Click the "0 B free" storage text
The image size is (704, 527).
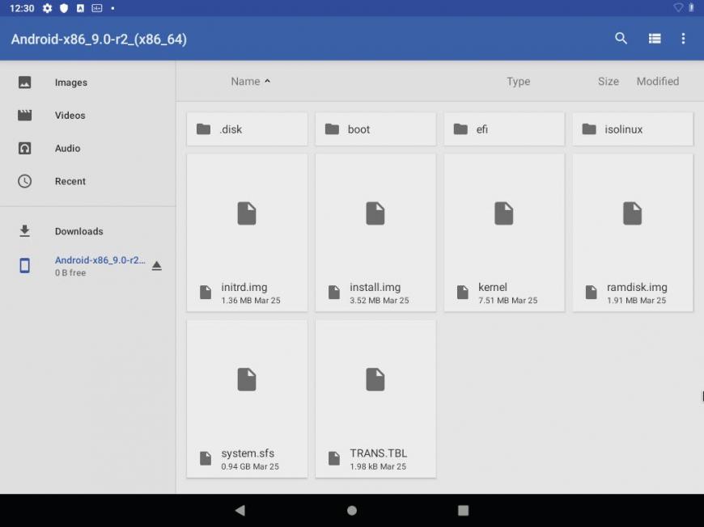tap(70, 272)
